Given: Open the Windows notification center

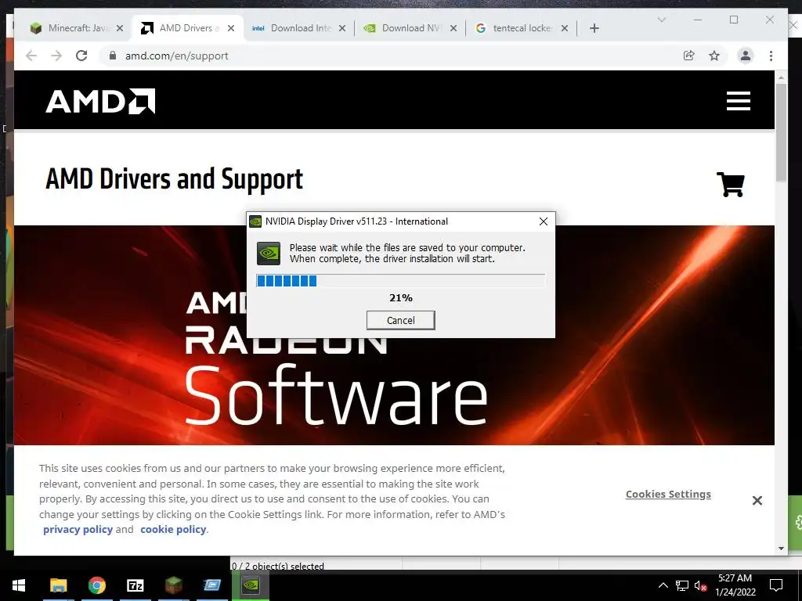Looking at the screenshot, I should (776, 585).
